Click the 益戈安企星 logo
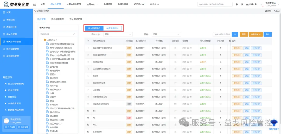Image resolution: width=281 pixels, height=134 pixels. [x=16, y=4]
